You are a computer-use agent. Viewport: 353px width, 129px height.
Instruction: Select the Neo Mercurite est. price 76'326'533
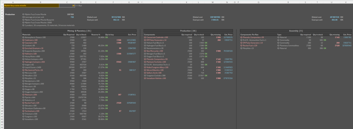[x=228, y=51]
